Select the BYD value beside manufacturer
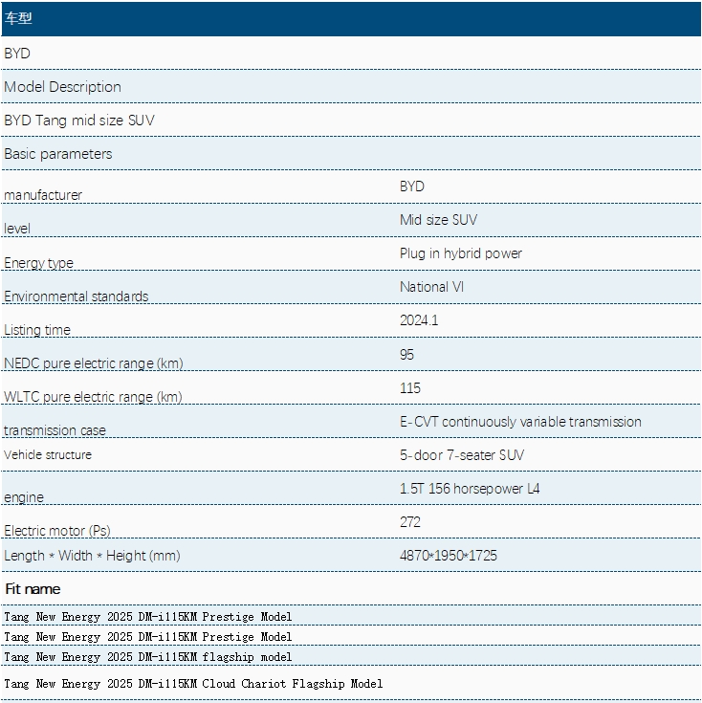Image resolution: width=702 pixels, height=703 pixels. (411, 187)
